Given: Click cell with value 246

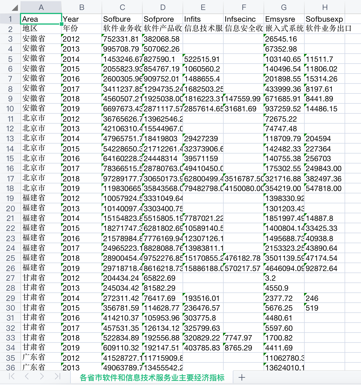Looking at the screenshot, I should coord(325,298).
